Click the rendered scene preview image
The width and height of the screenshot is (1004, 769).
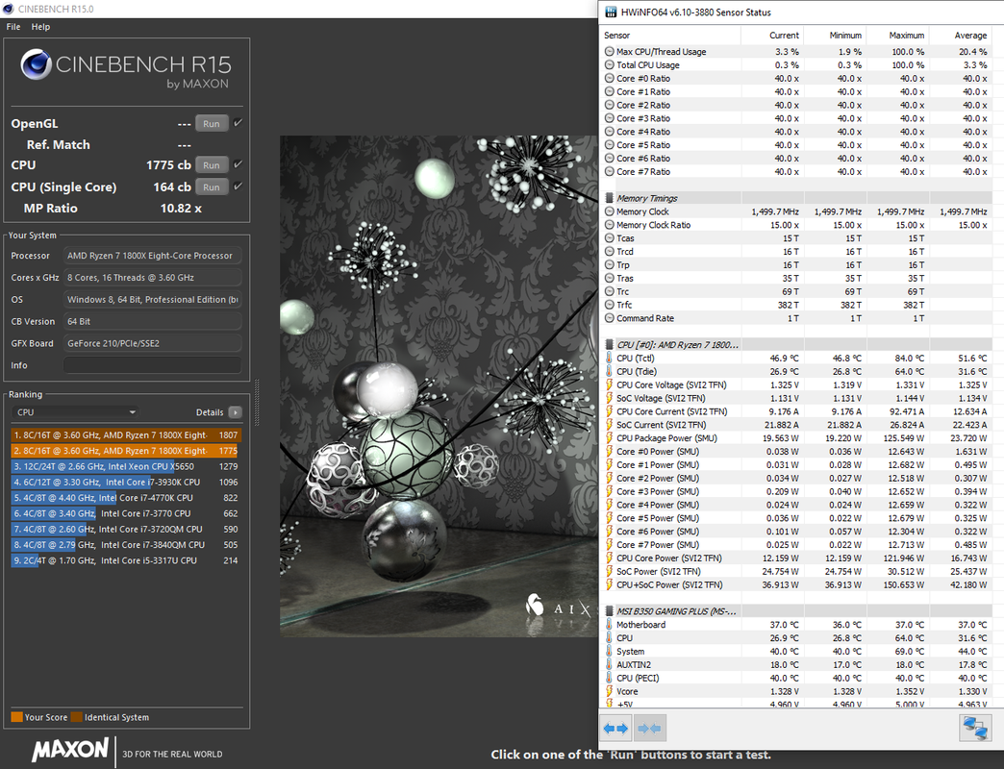439,385
